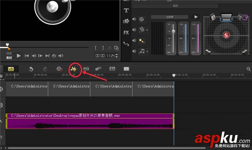Set mark-in with the [ button
The image size is (252, 150).
(96, 48)
